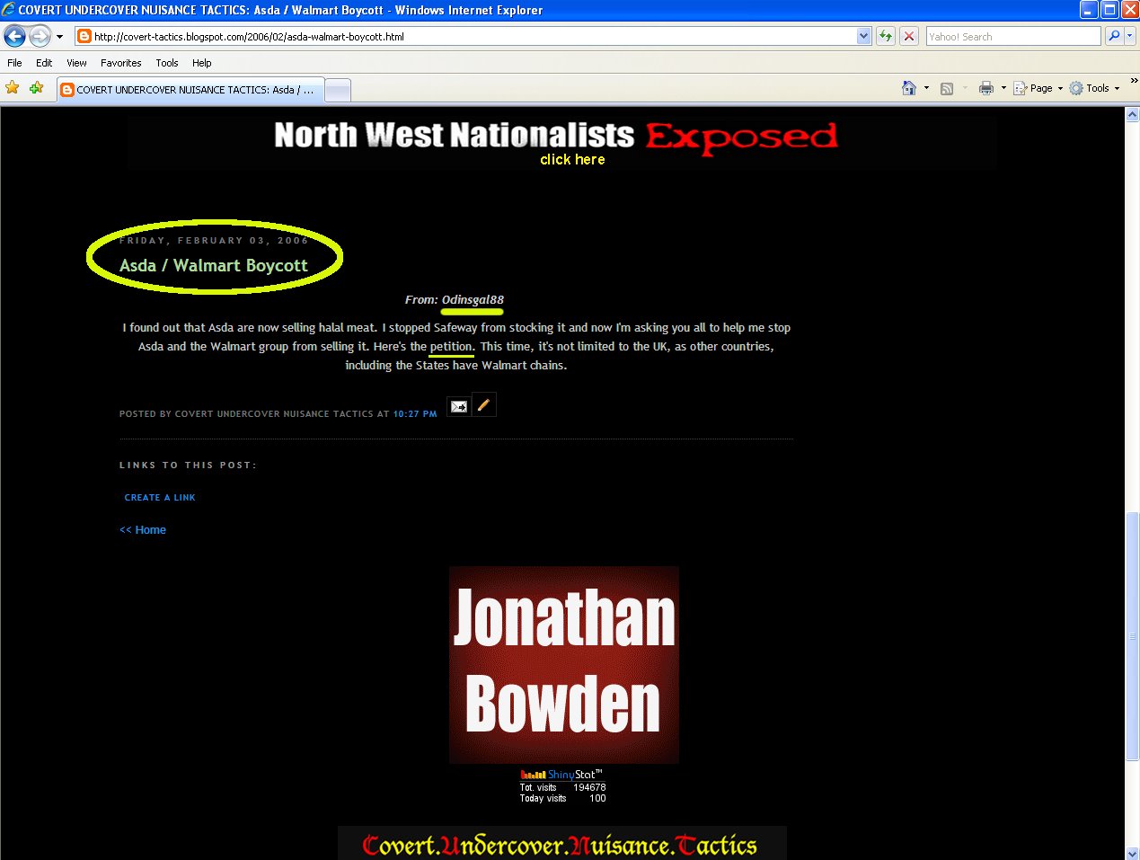This screenshot has height=860, width=1140.
Task: Click the RSS feeds icon
Action: pos(947,88)
